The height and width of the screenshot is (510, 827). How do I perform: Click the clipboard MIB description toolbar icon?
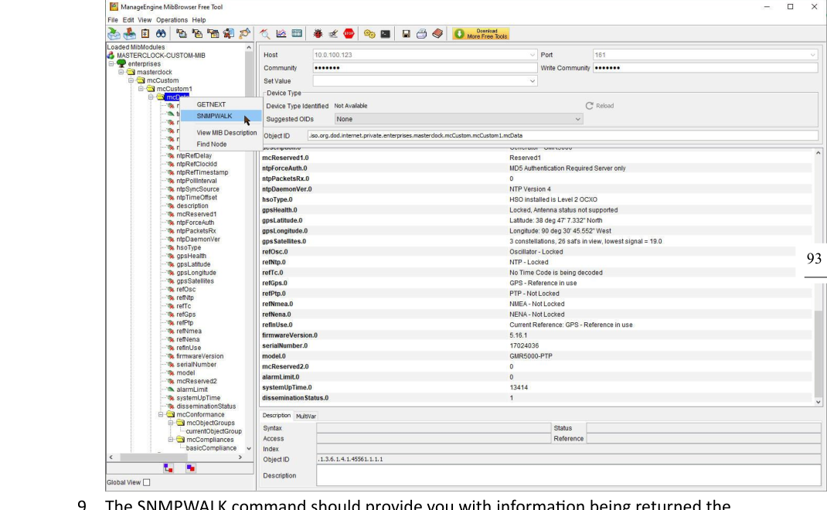click(145, 34)
